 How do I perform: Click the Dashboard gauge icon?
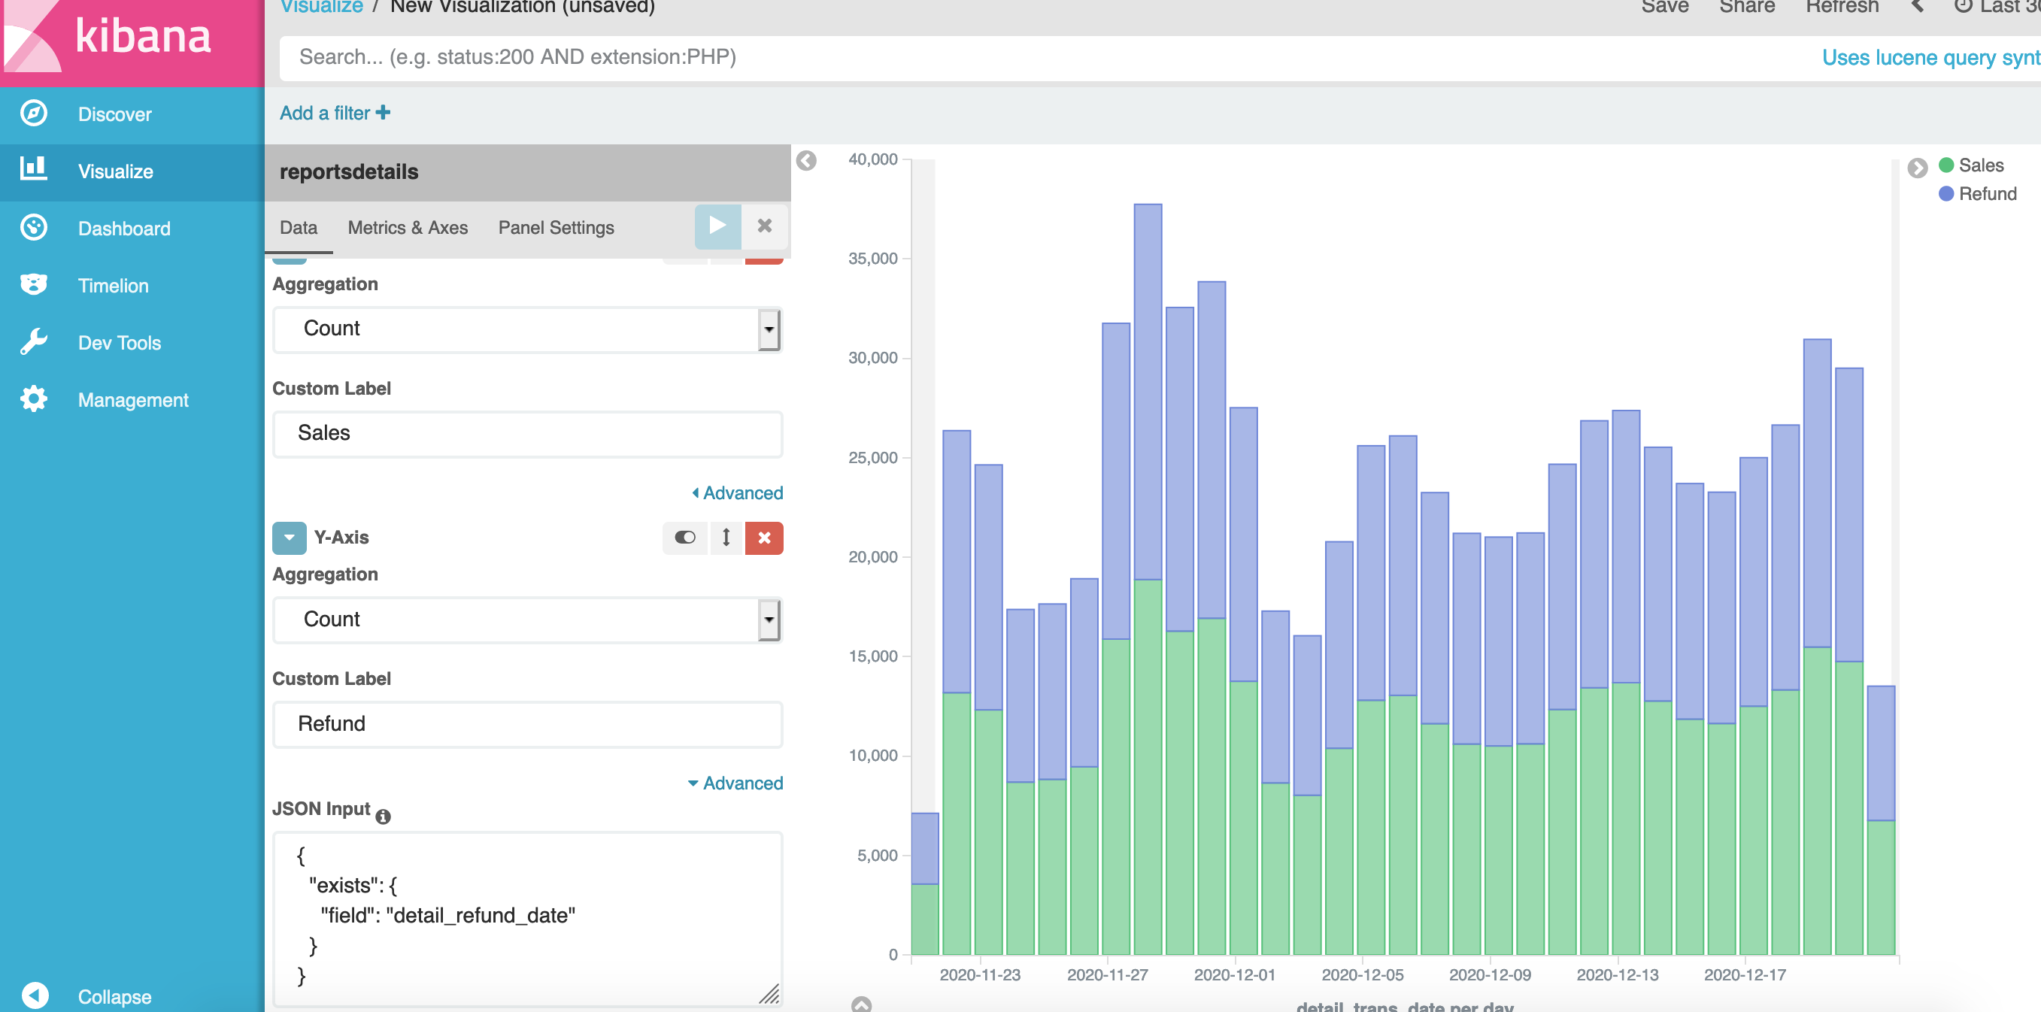(33, 228)
